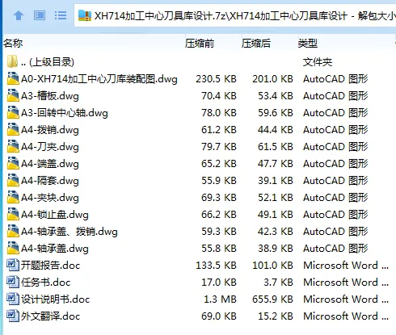Select Word icon of 外文翻译.doc
Viewport: 396px width, 335px height.
[13, 316]
